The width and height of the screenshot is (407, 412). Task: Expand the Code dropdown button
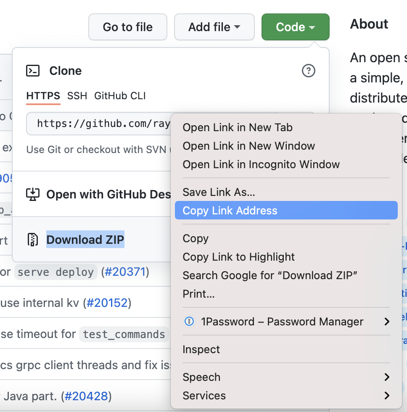click(x=295, y=27)
